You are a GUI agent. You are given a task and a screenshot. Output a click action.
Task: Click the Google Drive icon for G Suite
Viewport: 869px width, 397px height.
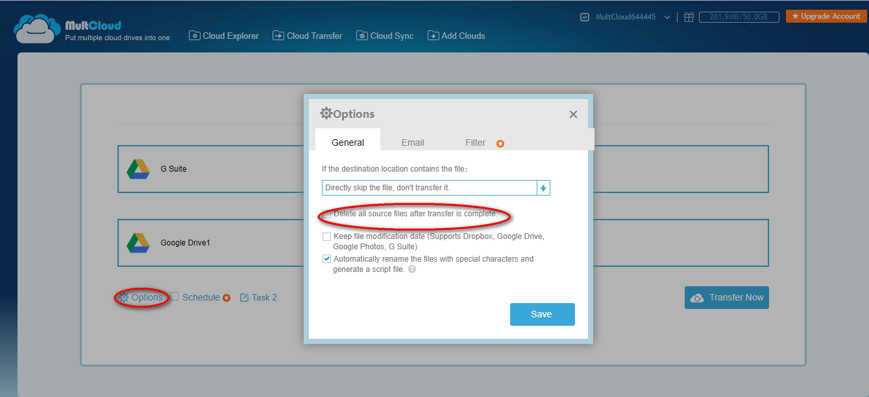point(138,169)
